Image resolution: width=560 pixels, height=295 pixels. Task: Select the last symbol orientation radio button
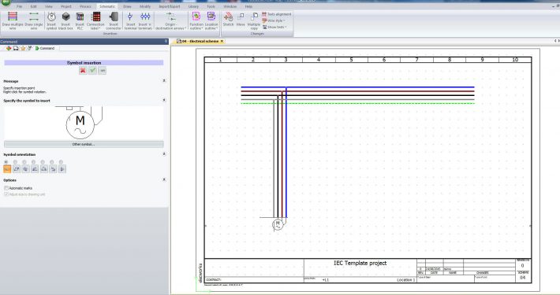[61, 162]
